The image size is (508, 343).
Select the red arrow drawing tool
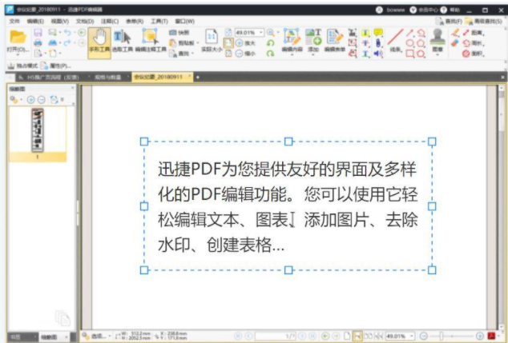[410, 32]
